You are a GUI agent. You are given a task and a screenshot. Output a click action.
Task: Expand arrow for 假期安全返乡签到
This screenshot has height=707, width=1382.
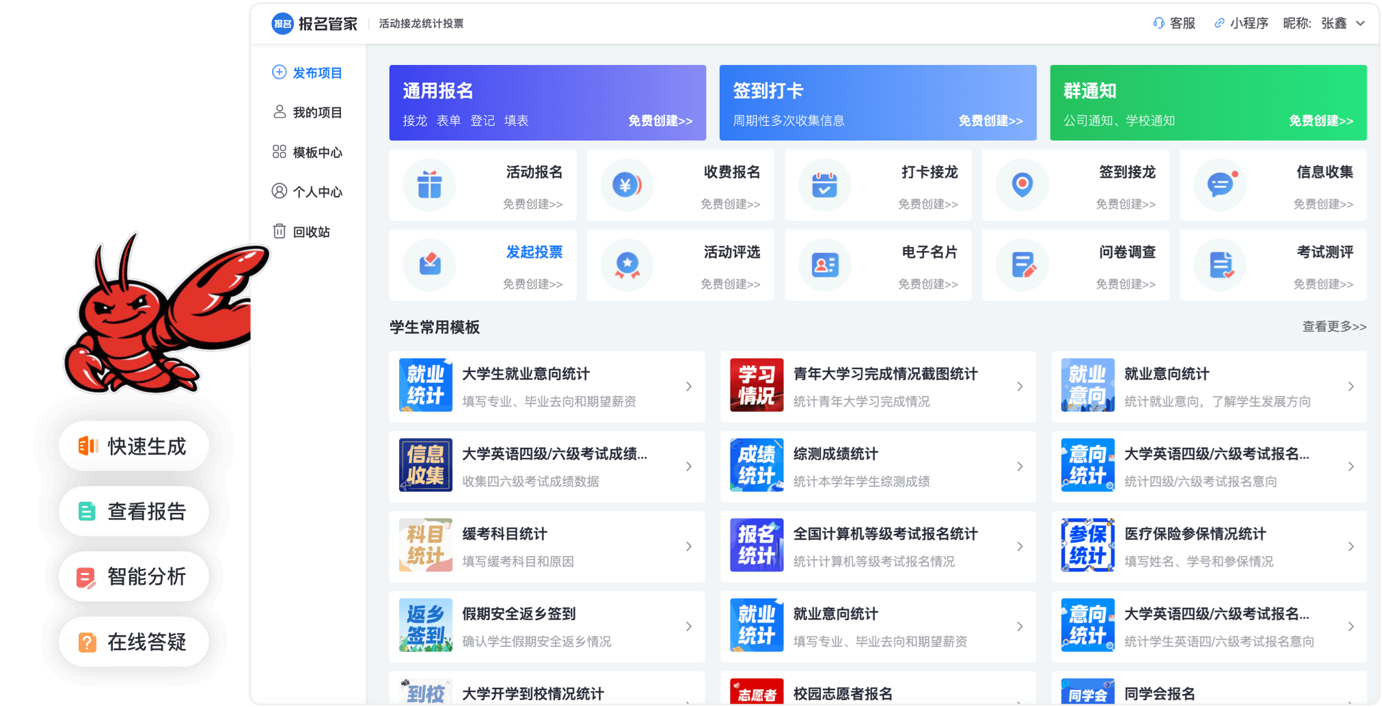point(689,626)
